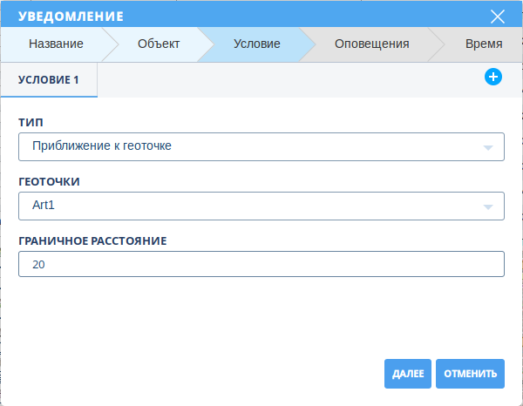Click the ГЕОТОЧКИ field label
The image size is (523, 406).
[x=49, y=182]
